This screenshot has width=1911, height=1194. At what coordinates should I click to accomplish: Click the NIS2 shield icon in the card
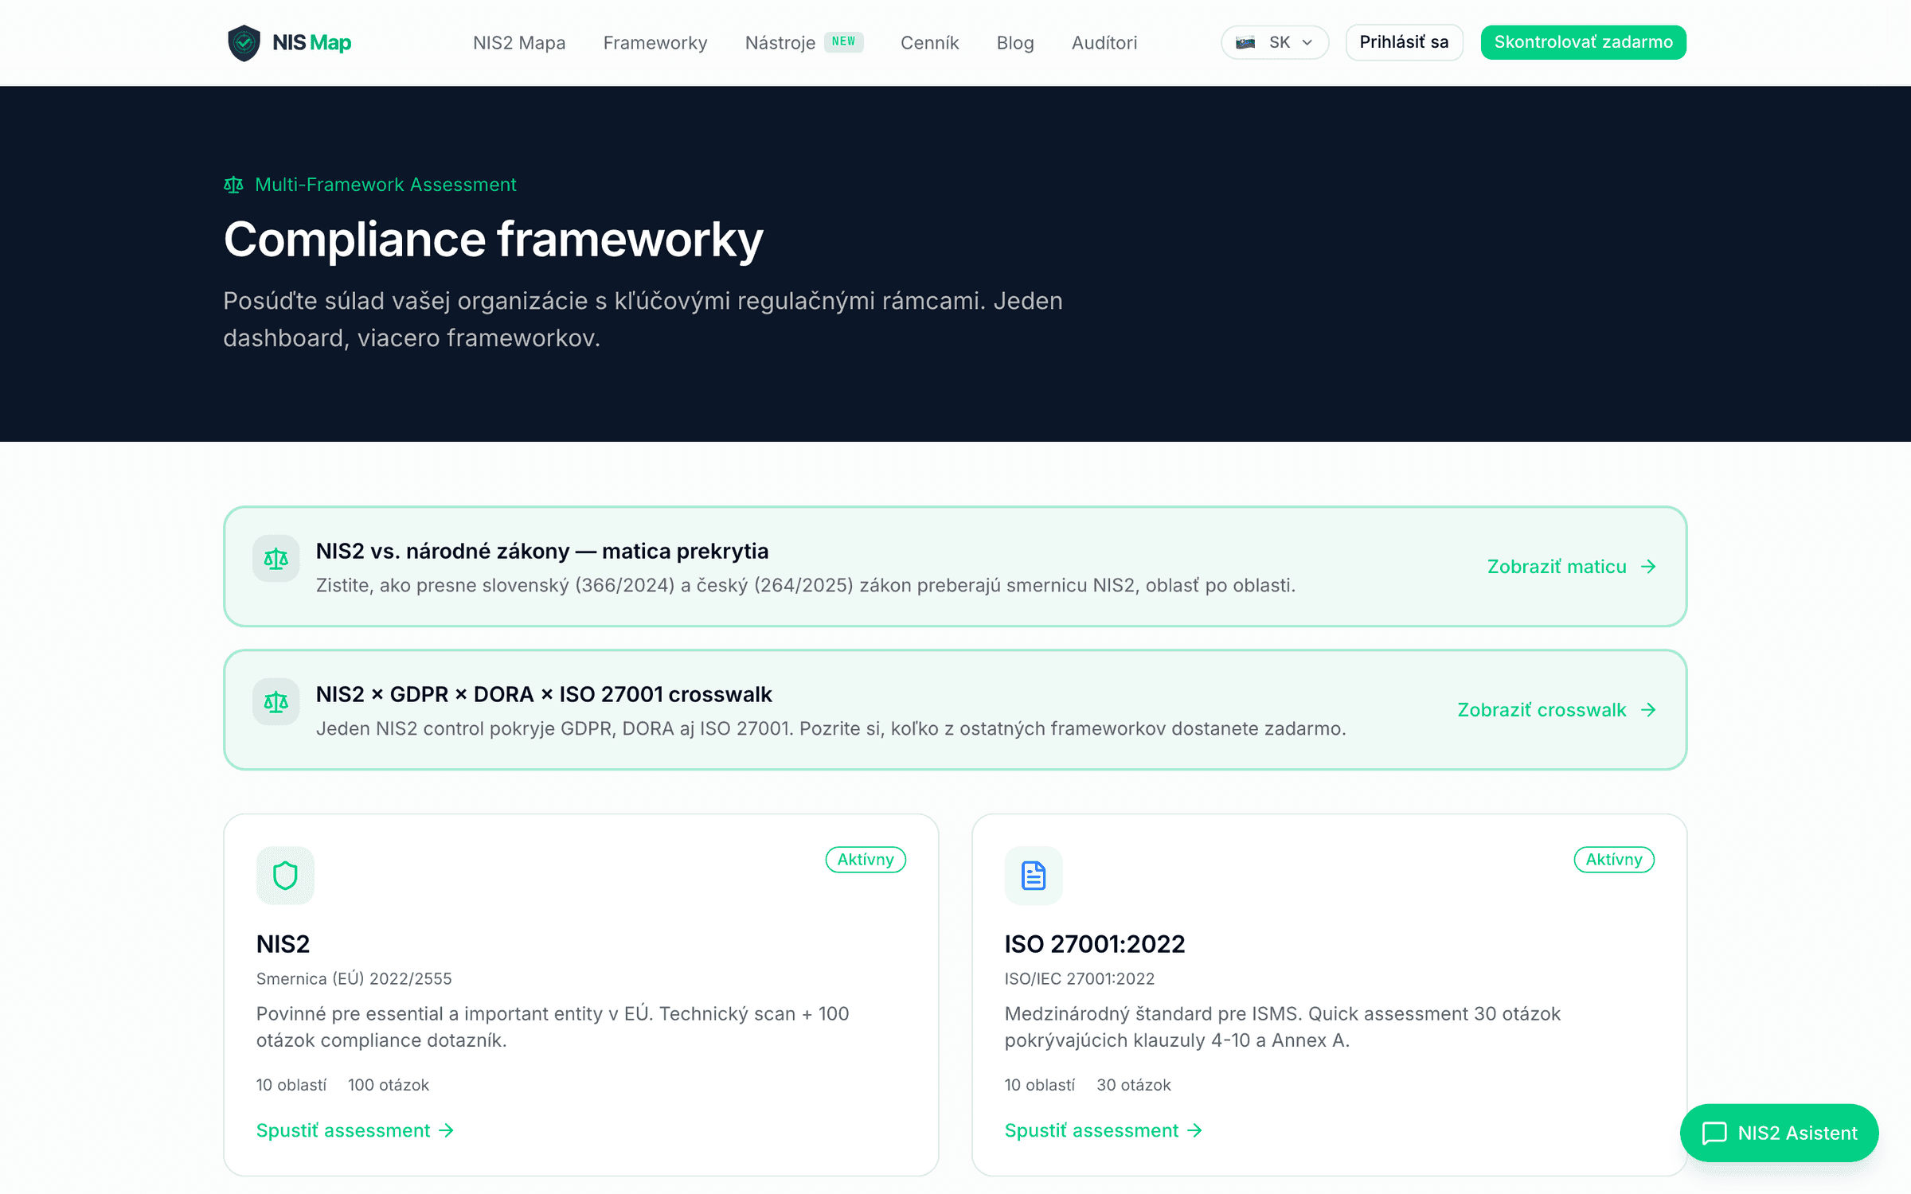point(285,876)
